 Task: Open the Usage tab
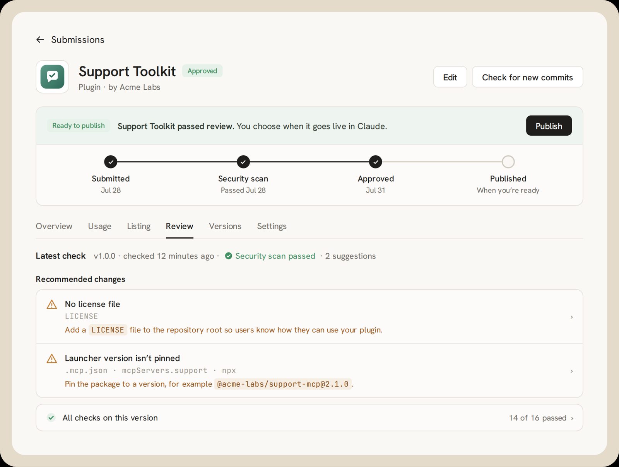(99, 226)
